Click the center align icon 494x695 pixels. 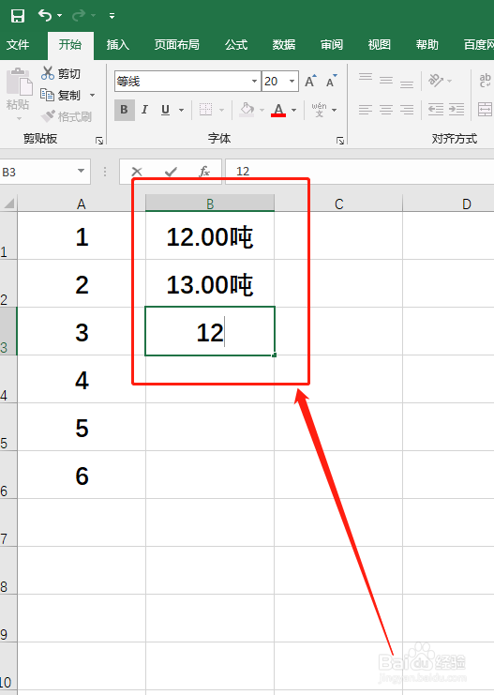pyautogui.click(x=386, y=110)
